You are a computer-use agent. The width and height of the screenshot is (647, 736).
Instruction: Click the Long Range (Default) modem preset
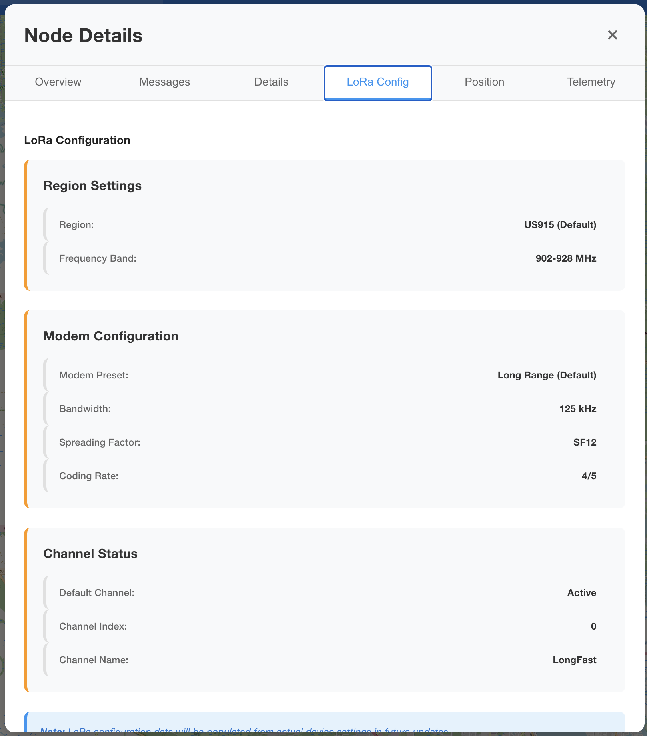pyautogui.click(x=547, y=375)
